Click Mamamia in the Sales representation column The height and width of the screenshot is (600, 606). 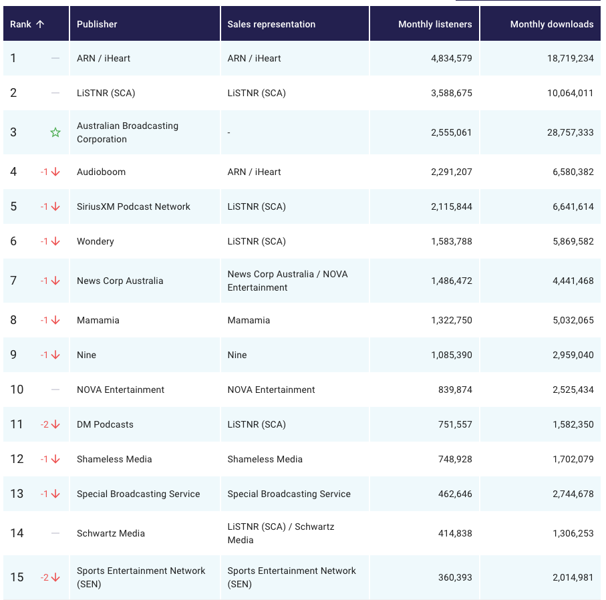click(x=249, y=321)
